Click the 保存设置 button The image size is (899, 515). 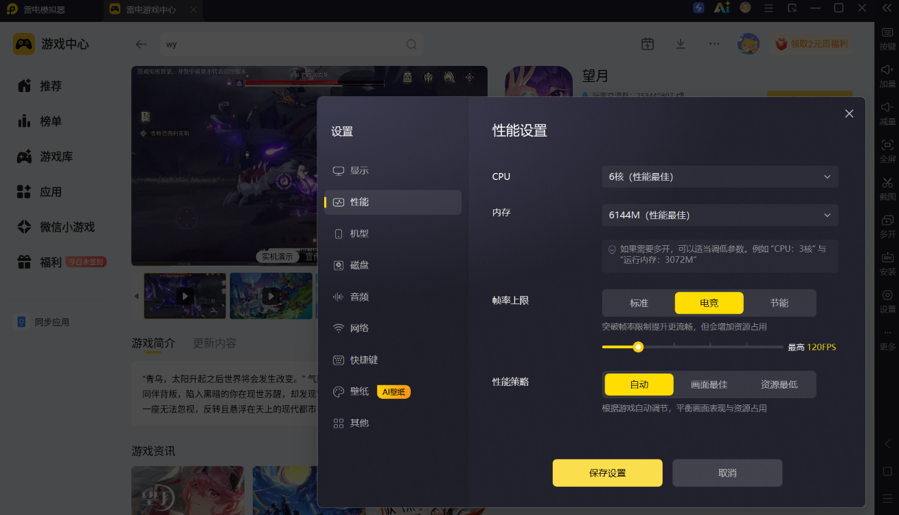(x=608, y=473)
